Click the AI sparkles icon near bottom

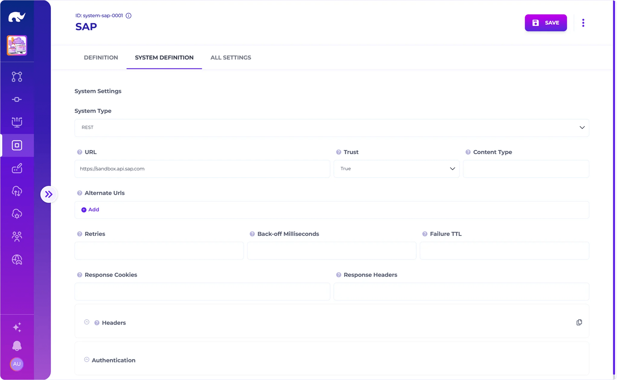pyautogui.click(x=17, y=327)
